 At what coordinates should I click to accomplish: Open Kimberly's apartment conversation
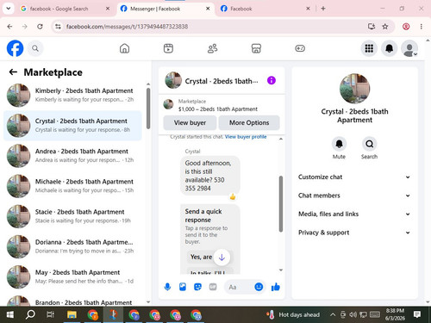click(72, 95)
